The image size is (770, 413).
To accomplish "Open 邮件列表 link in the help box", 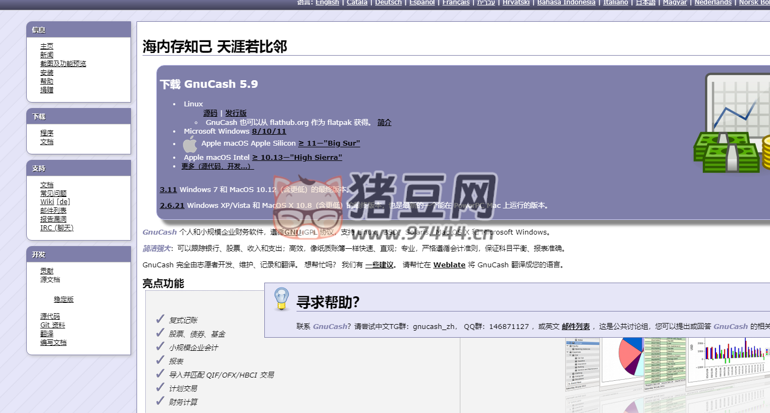I will 576,327.
